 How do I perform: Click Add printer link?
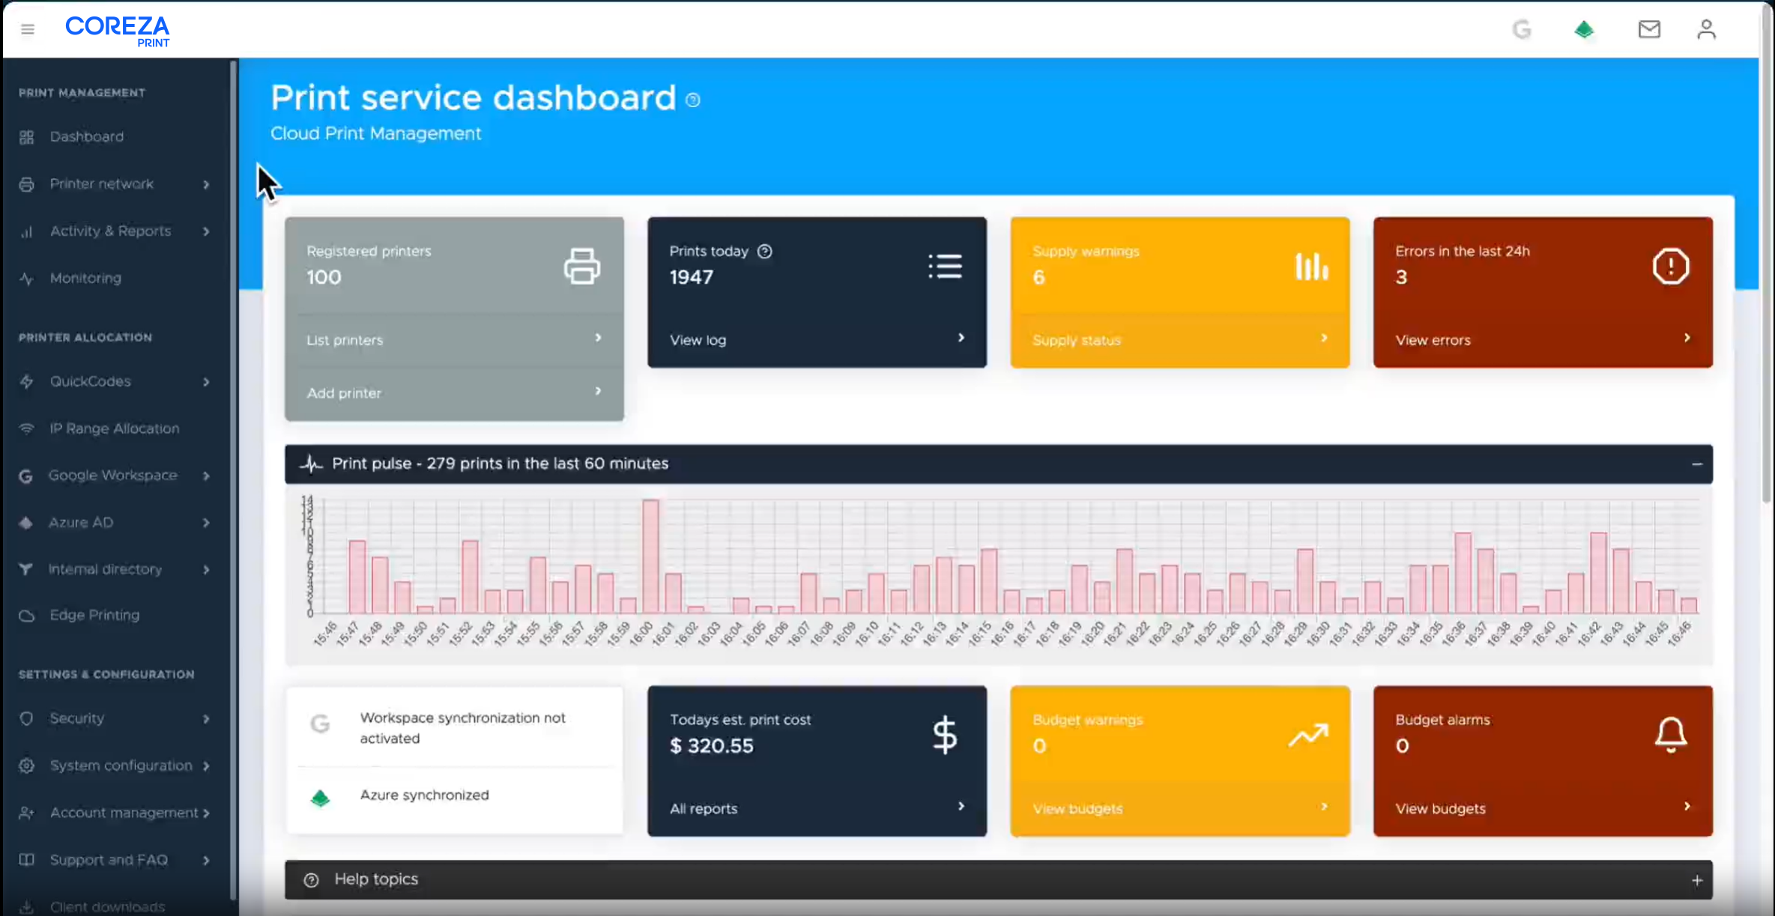344,393
